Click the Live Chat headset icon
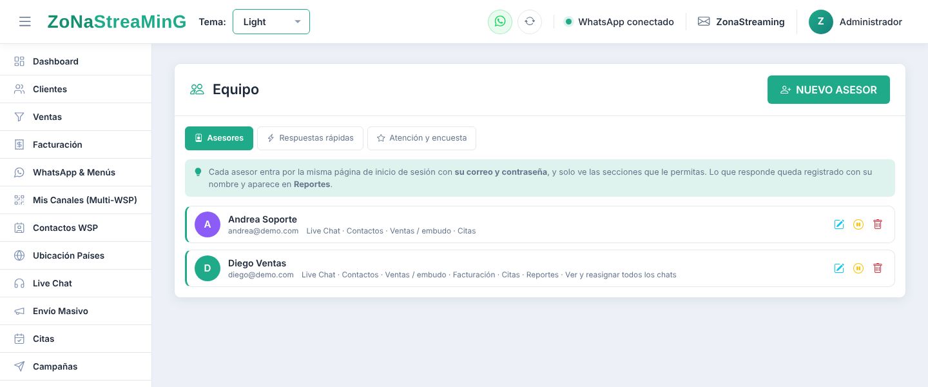The width and height of the screenshot is (928, 387). [19, 283]
